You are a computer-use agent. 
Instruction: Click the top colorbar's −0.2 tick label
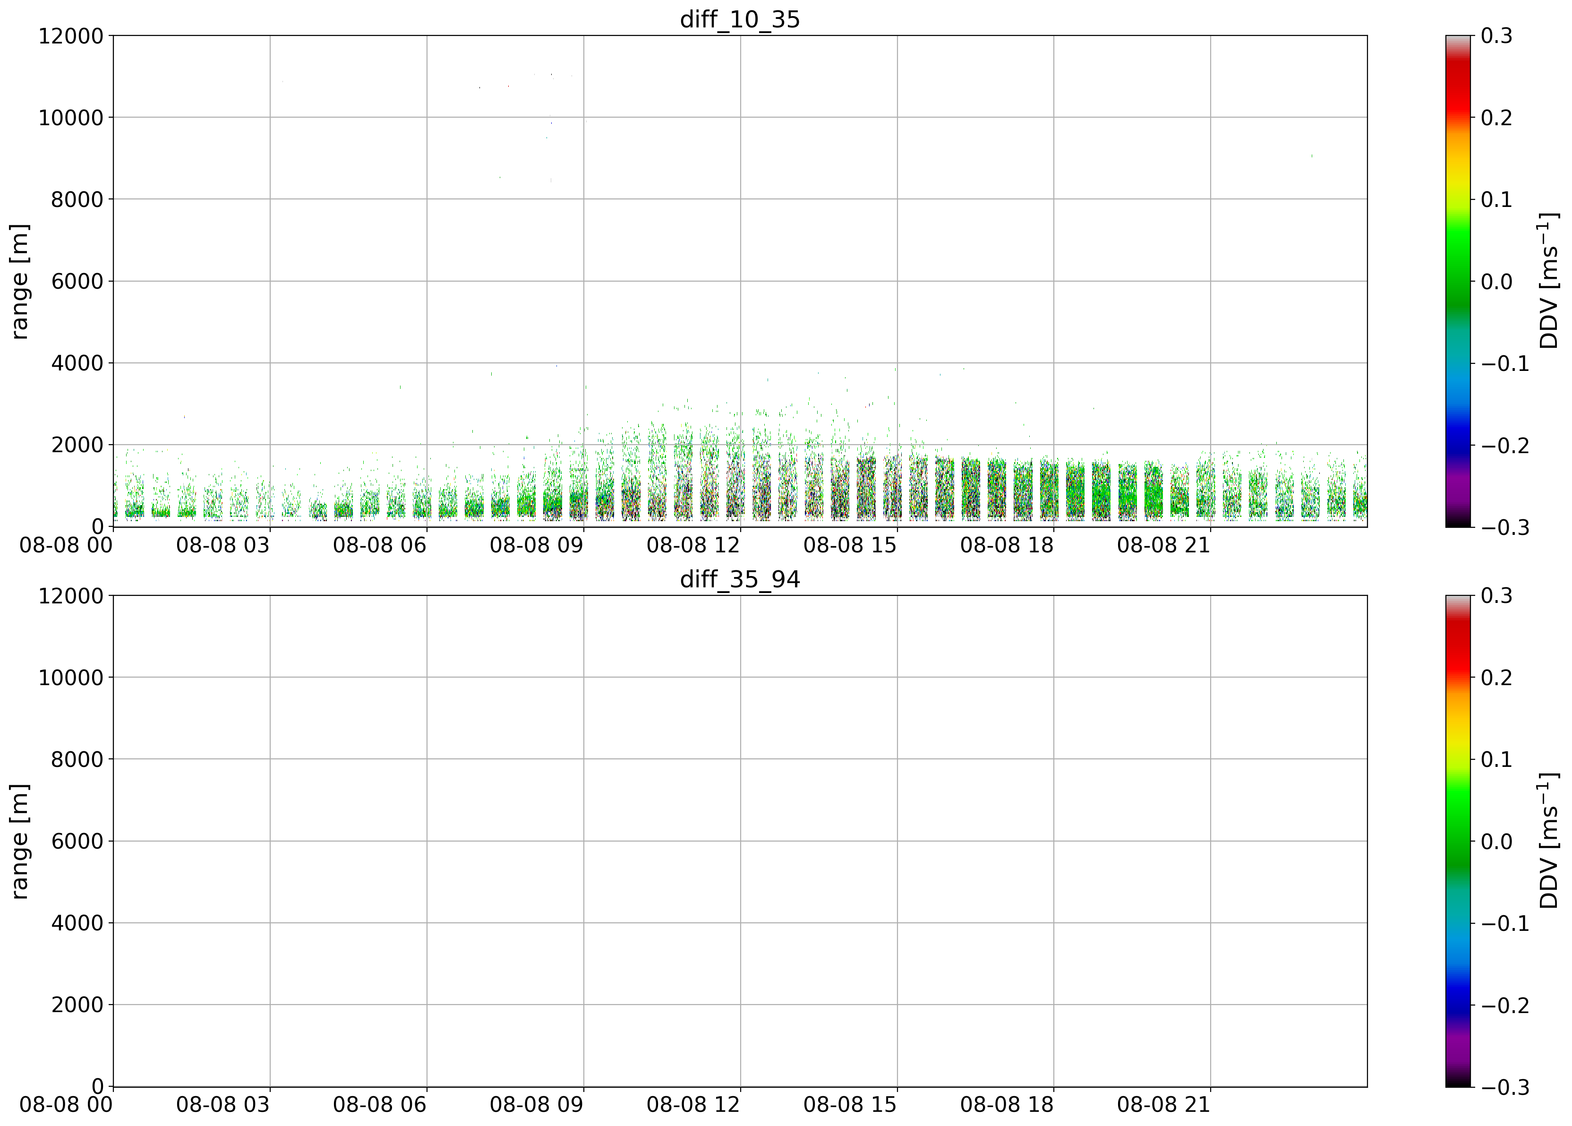click(x=1505, y=445)
